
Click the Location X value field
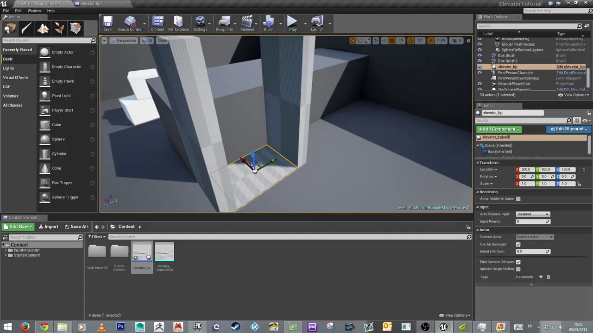point(527,169)
